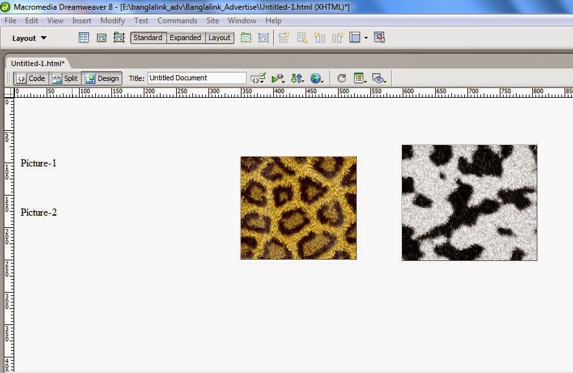This screenshot has width=573, height=373.
Task: Click Insert Column to the Left icon
Action: (x=319, y=38)
